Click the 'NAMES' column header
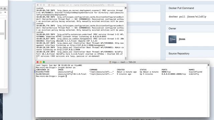The image size is (214, 120). click(x=192, y=70)
